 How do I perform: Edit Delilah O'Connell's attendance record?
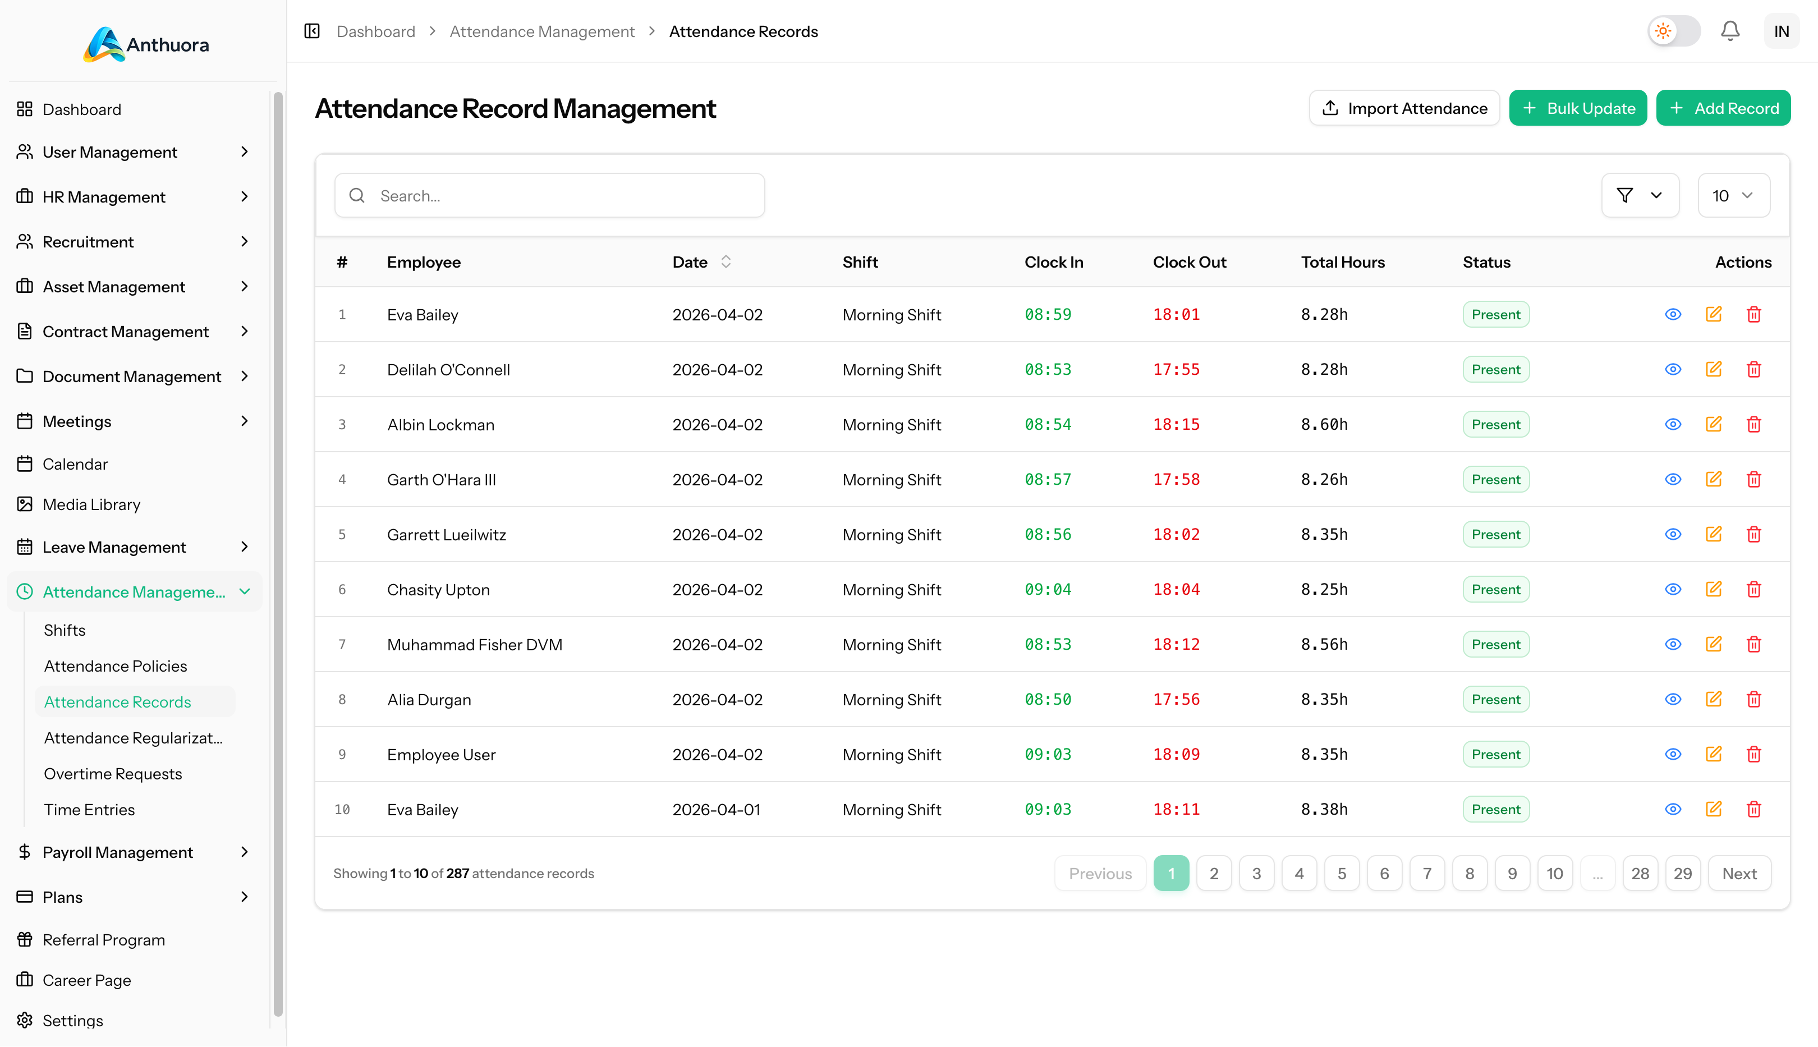(x=1714, y=369)
